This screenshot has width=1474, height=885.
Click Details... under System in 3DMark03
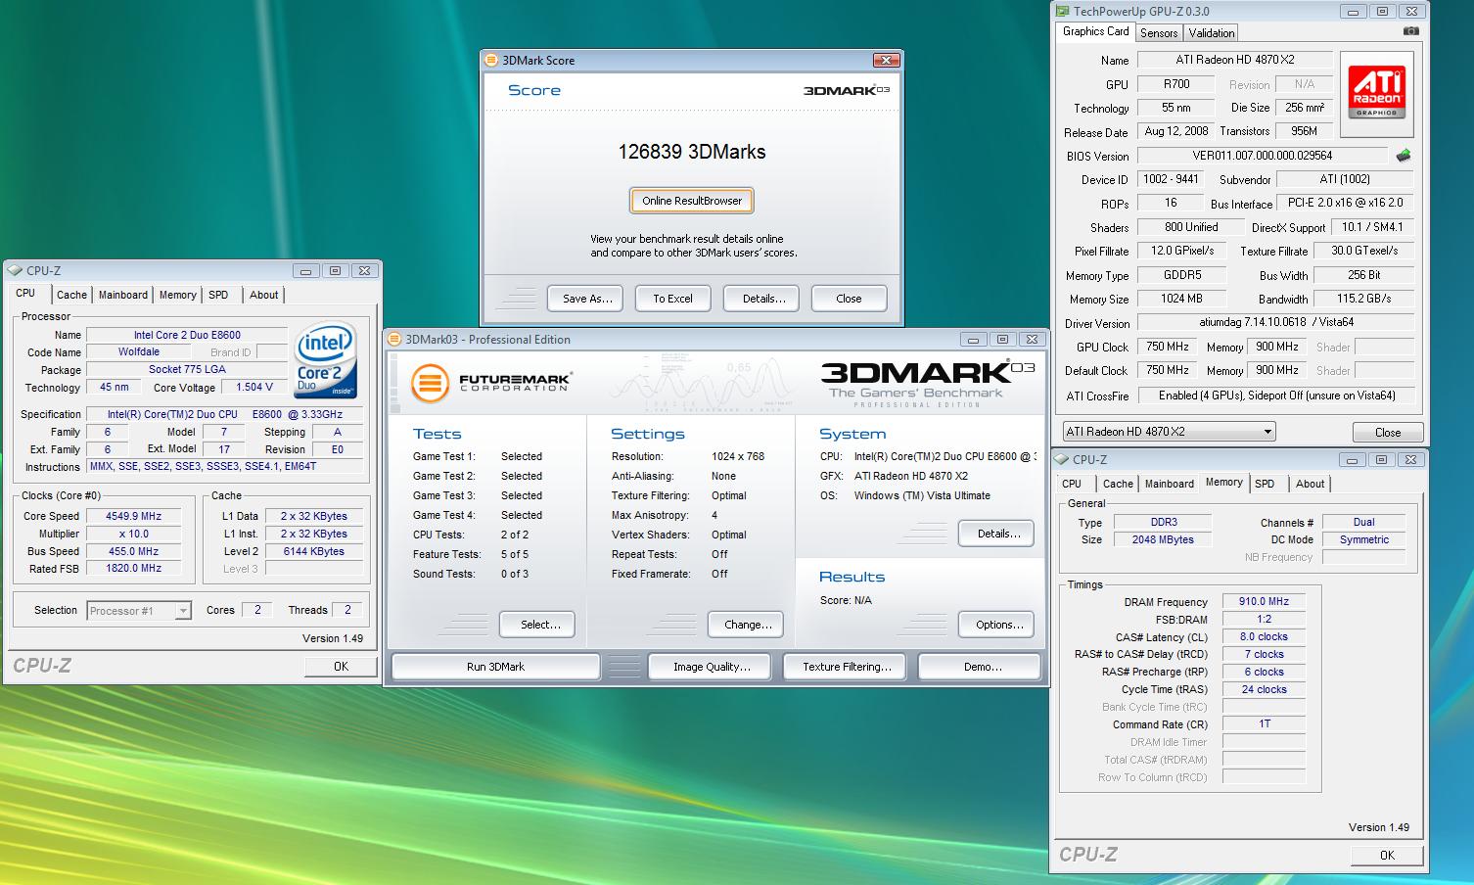998,534
